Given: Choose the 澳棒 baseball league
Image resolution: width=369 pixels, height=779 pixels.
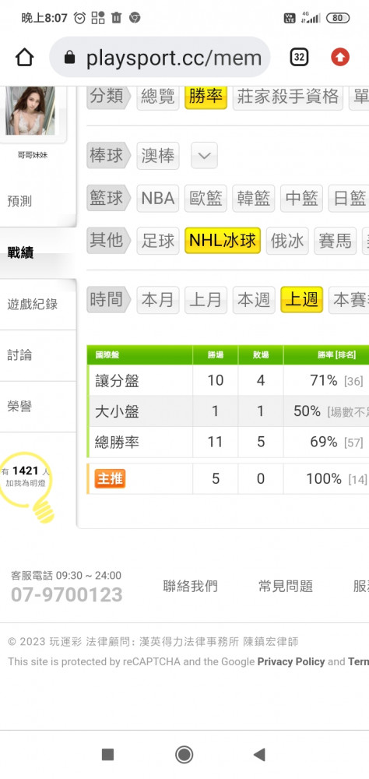Looking at the screenshot, I should 157,156.
